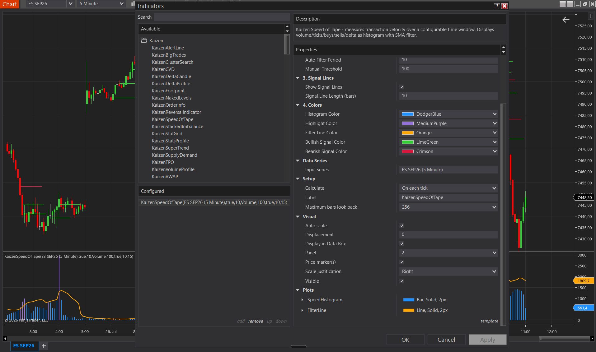Select KaizenSpeedOfTape in the Available list
Image resolution: width=596 pixels, height=352 pixels.
coord(172,119)
